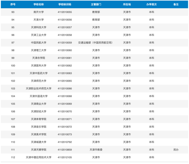Click the 序号 column header
189x164 pixels.
point(13,5)
